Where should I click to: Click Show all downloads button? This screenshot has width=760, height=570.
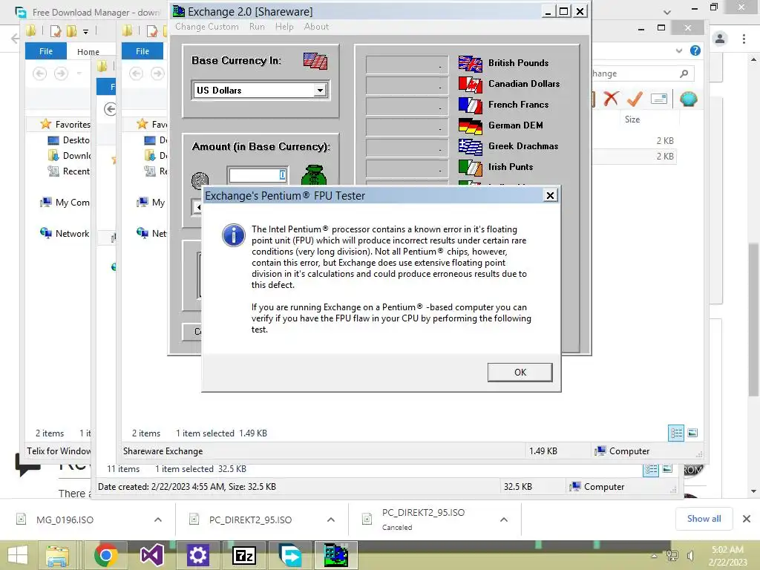pos(704,519)
